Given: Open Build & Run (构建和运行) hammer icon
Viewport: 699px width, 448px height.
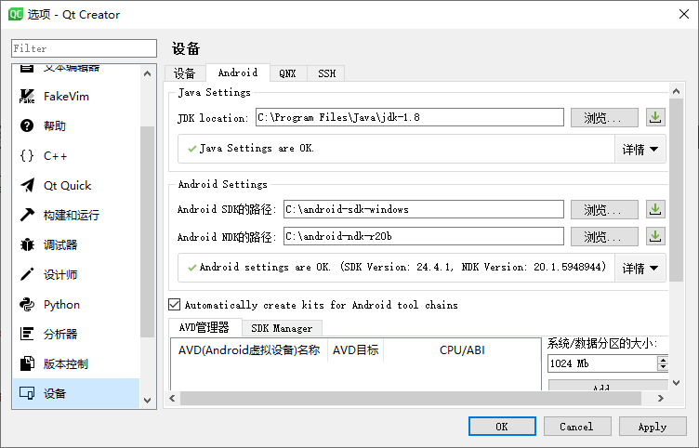Looking at the screenshot, I should 27,215.
